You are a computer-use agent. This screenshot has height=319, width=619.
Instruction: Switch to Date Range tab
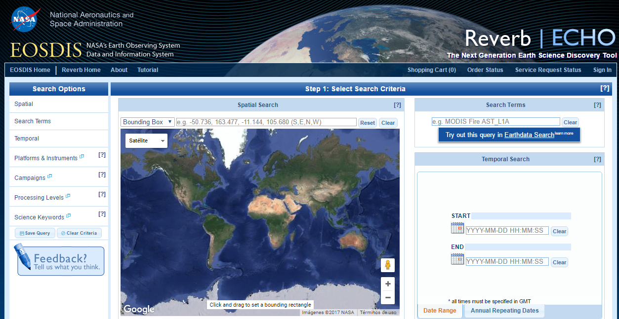[x=440, y=311]
